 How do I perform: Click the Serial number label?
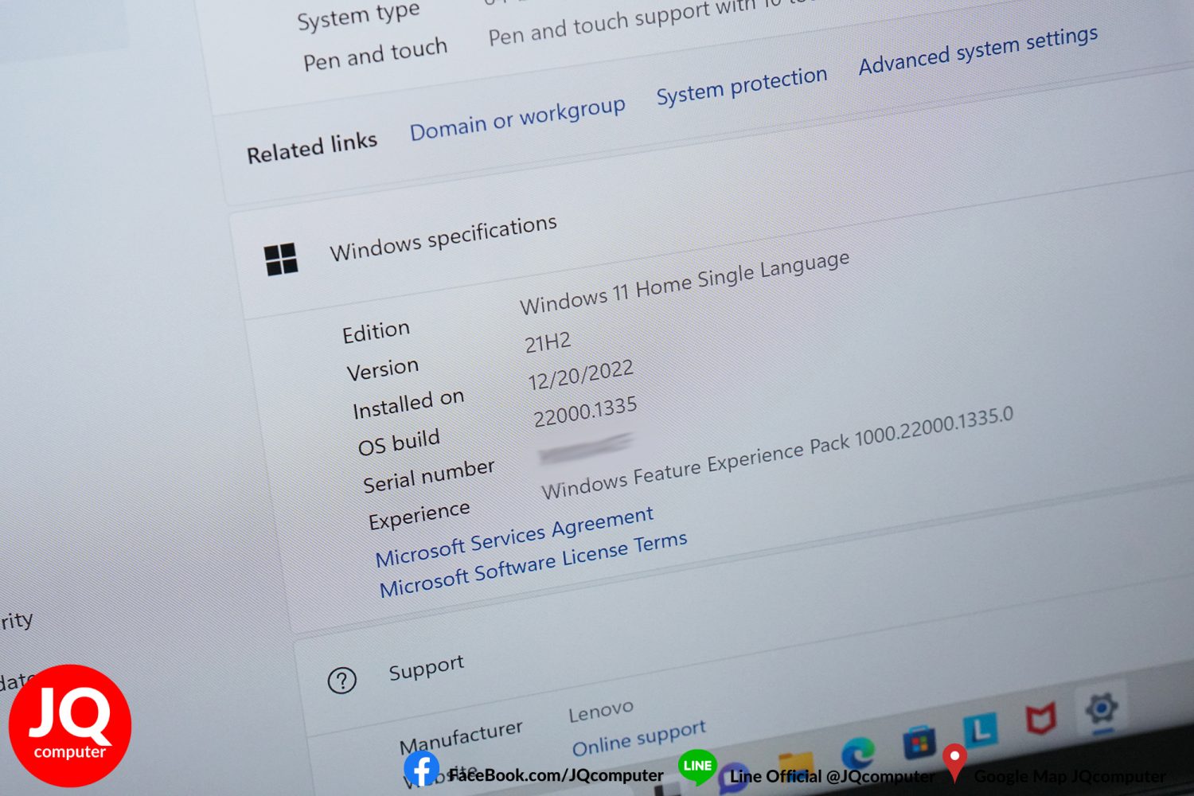pos(429,475)
